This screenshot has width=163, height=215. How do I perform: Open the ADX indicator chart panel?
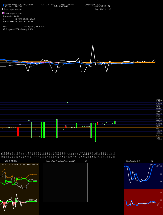pyautogui.click(x=20, y=176)
